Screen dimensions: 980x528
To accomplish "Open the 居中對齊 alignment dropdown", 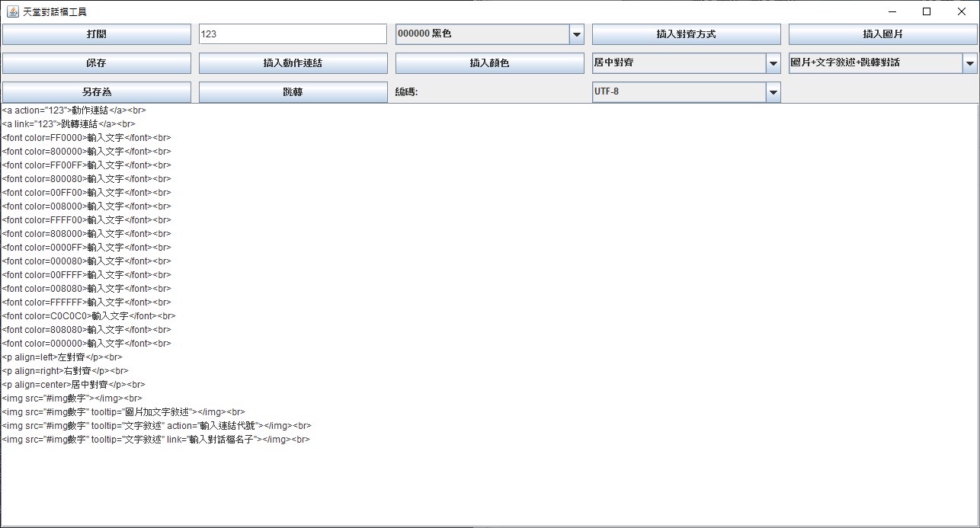I will 687,63.
